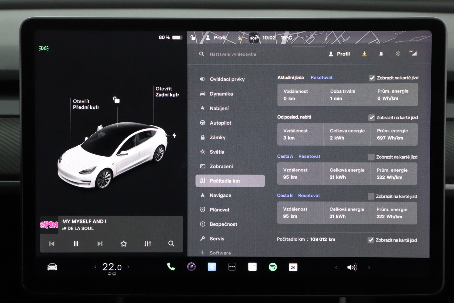Mute using the speaker volume icon
454x303 pixels.
[x=352, y=267]
